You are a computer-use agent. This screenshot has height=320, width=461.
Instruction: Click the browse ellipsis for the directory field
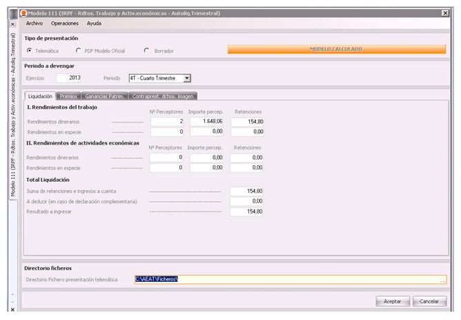(443, 280)
